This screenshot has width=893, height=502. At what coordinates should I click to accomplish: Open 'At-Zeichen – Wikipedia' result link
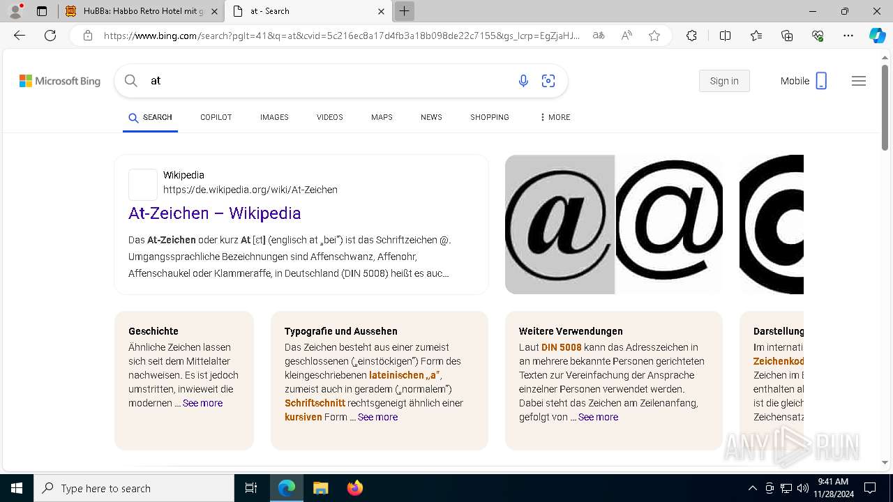pos(215,213)
